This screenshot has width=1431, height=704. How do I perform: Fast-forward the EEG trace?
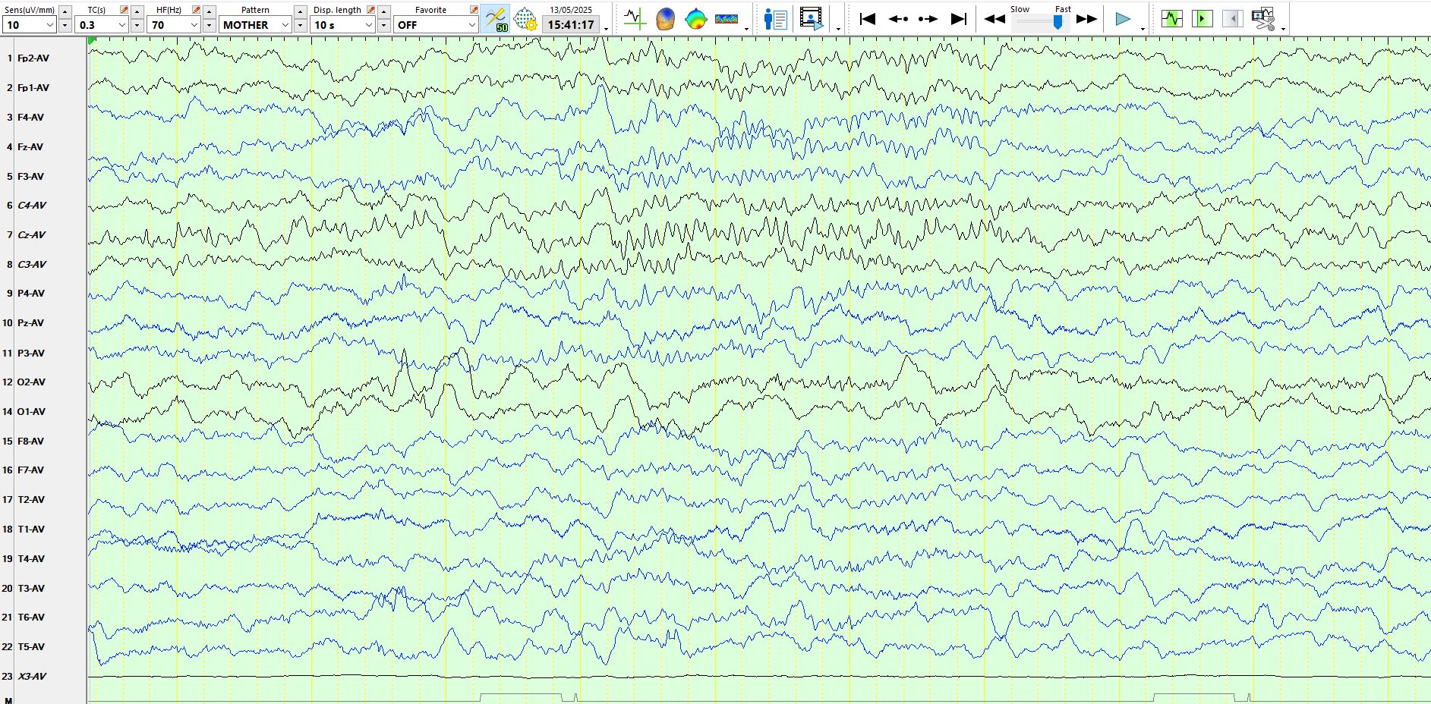(1087, 19)
